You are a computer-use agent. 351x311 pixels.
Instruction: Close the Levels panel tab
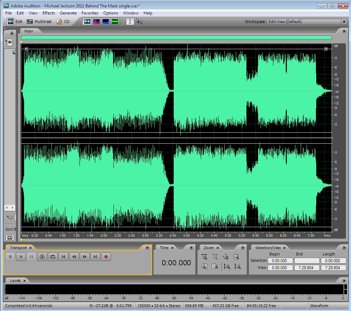[x=24, y=281]
